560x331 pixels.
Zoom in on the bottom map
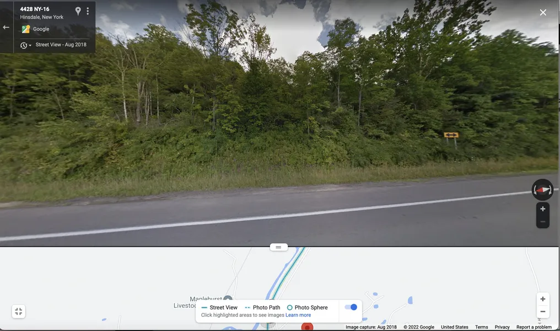pyautogui.click(x=542, y=299)
